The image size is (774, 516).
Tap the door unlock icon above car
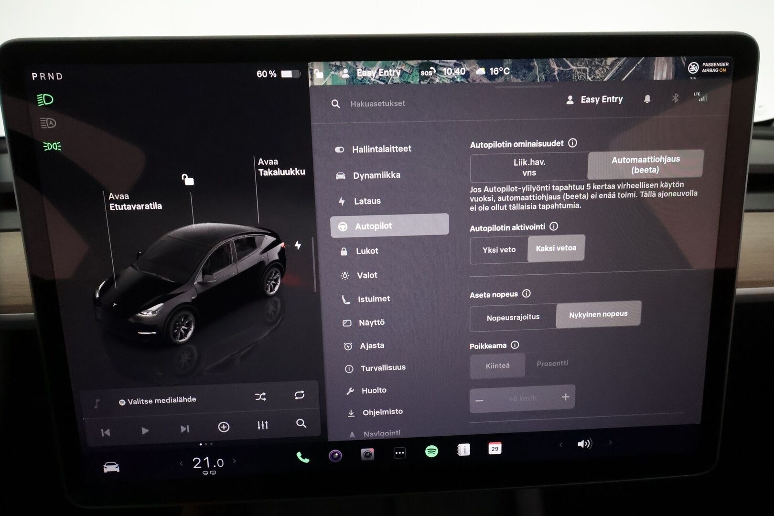tap(188, 180)
